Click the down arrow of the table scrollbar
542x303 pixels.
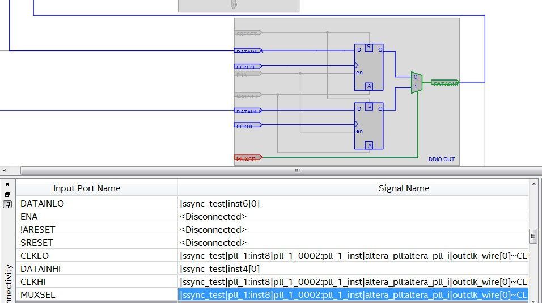(533, 301)
